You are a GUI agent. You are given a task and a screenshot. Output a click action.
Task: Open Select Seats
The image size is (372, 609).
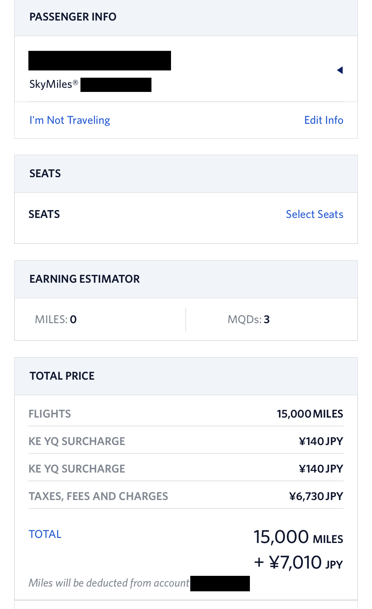[315, 214]
